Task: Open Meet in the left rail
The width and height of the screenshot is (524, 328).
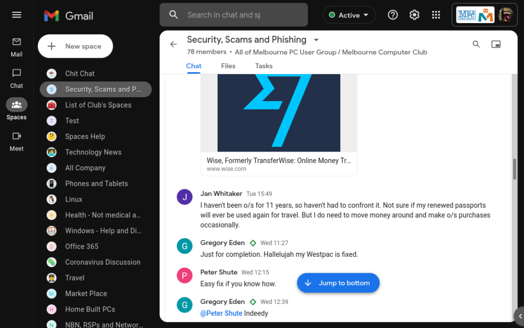Action: [16, 142]
